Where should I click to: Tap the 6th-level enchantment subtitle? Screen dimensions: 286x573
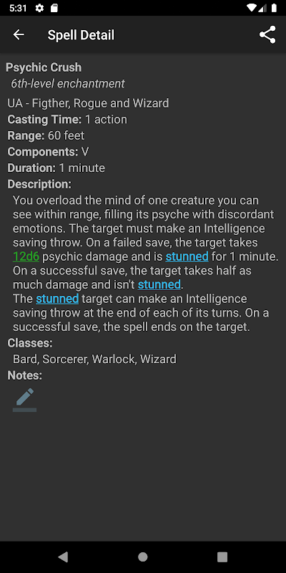coord(68,84)
